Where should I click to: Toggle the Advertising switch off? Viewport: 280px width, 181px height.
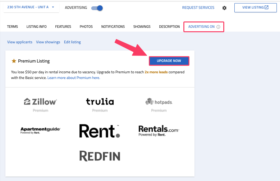pyautogui.click(x=97, y=8)
